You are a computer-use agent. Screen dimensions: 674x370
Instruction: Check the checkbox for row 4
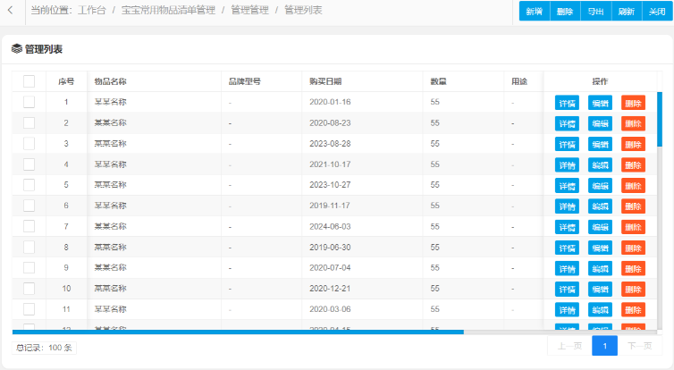tap(29, 164)
